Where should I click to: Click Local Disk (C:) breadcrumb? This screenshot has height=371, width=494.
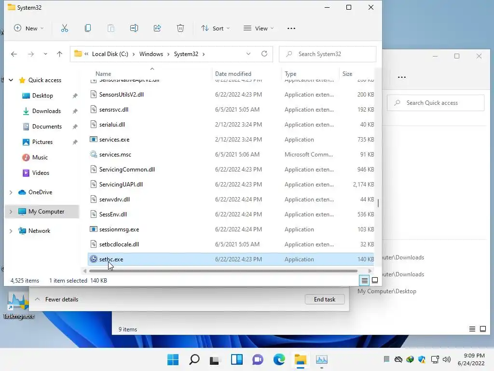tap(110, 54)
